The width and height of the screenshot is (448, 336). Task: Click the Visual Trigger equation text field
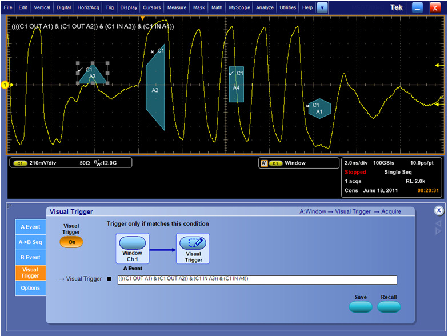tap(257, 279)
